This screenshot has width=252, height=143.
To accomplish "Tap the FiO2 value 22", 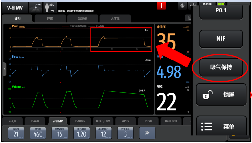I will tap(166, 102).
